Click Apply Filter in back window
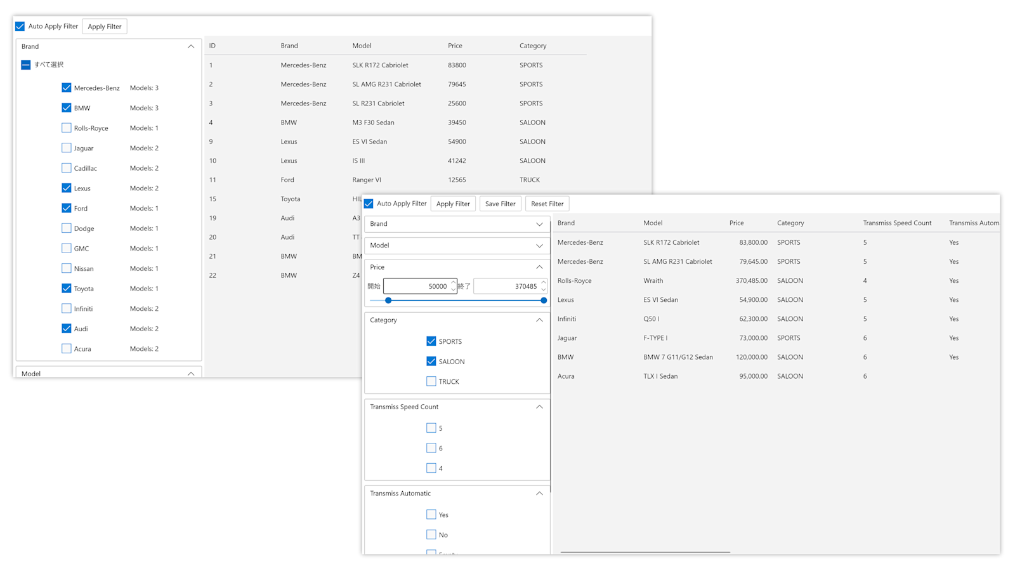The height and width of the screenshot is (571, 1015). coord(105,27)
